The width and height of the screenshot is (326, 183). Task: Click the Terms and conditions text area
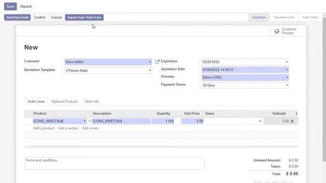tap(114, 163)
